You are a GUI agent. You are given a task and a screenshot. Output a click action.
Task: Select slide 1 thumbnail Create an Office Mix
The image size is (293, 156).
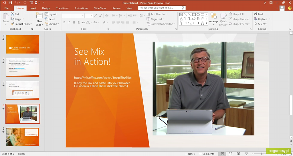point(23,44)
